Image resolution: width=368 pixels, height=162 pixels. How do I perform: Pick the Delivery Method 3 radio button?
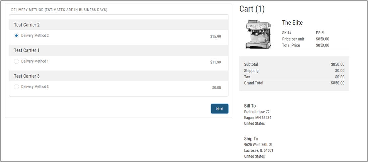pyautogui.click(x=17, y=87)
